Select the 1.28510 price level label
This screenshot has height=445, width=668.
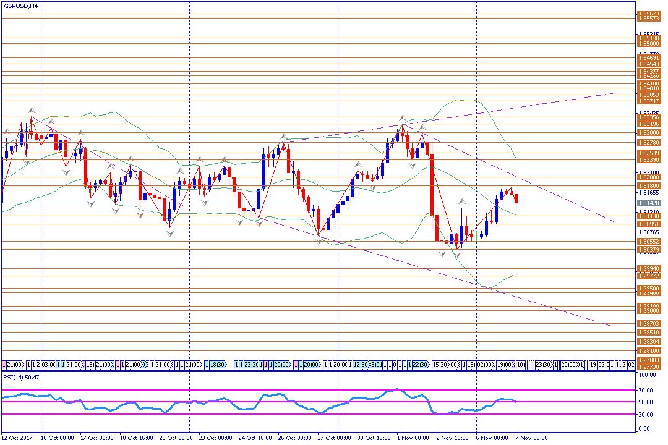coord(649,333)
